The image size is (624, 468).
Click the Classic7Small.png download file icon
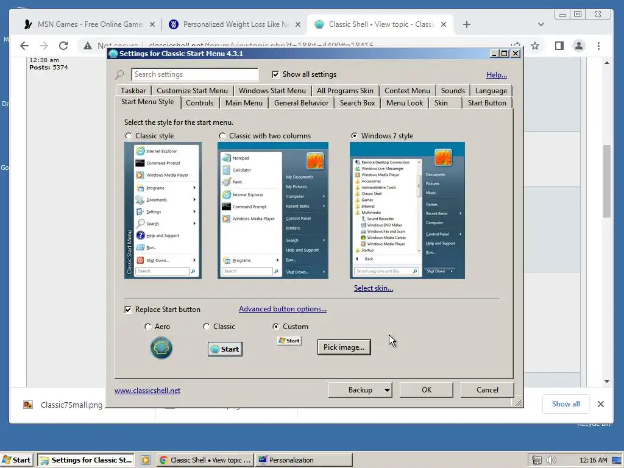(28, 405)
